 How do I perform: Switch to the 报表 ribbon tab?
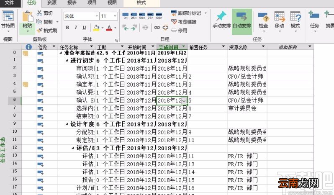point(72,3)
